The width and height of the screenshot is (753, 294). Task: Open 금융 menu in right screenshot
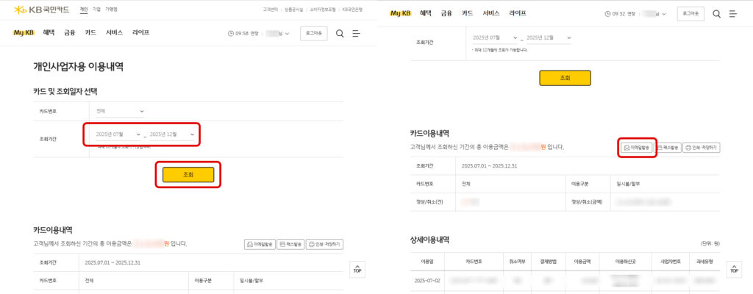[446, 13]
